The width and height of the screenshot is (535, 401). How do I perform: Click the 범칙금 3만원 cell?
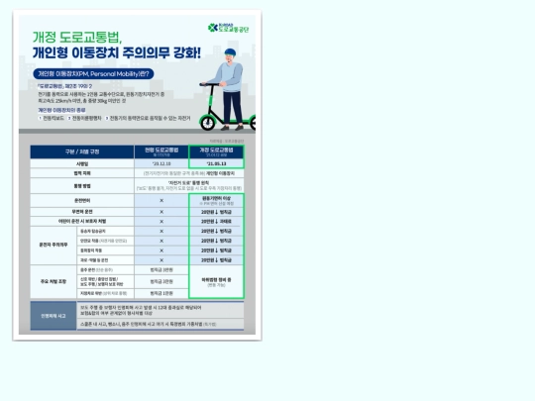pos(161,270)
